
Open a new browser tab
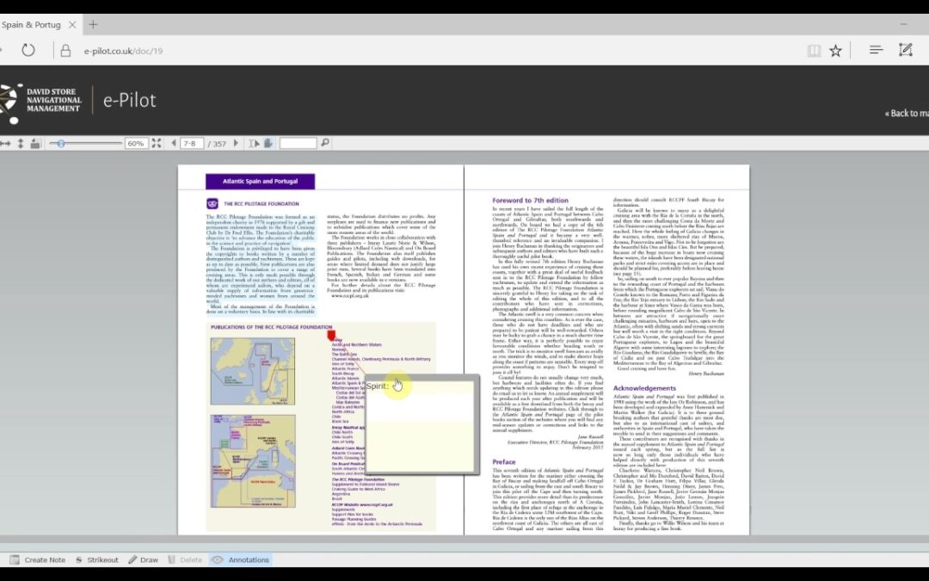[x=93, y=25]
